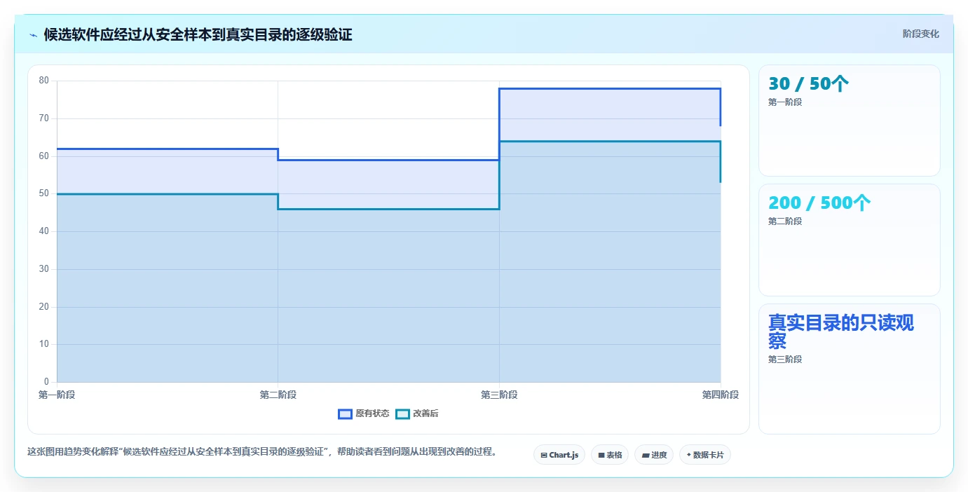Click the 第四阶段 x-axis label

point(721,395)
